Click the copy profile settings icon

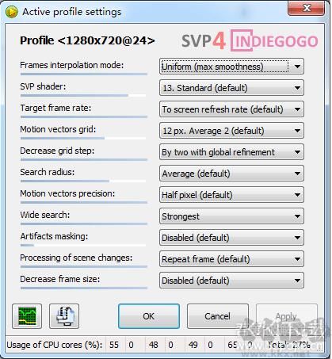64,316
